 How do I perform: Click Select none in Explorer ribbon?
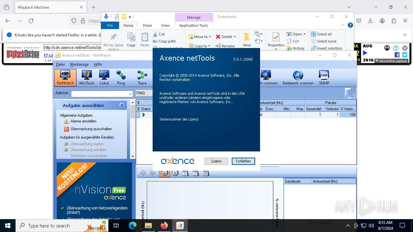(x=324, y=41)
